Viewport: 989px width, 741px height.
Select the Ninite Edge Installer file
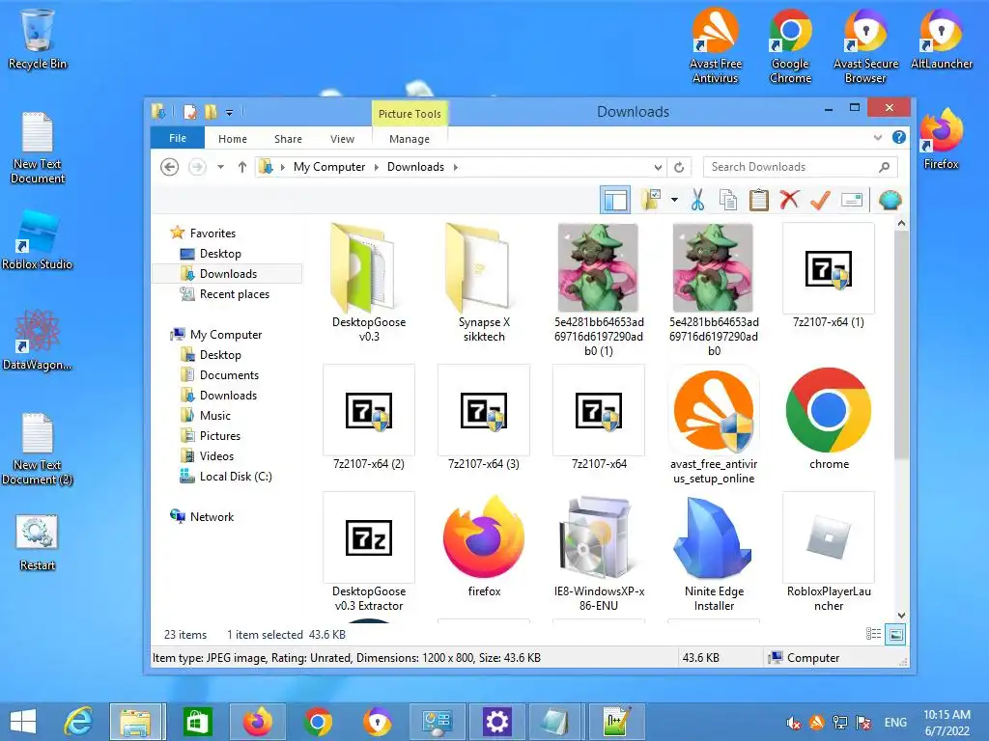(714, 553)
